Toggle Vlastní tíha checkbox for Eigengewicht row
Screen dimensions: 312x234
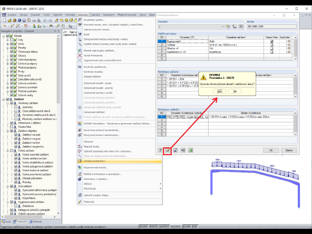click(x=272, y=41)
